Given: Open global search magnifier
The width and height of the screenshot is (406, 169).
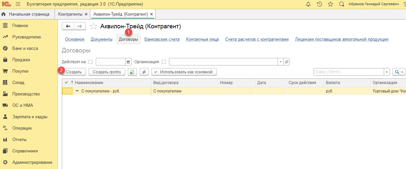Looking at the screenshot, I should (342, 4).
